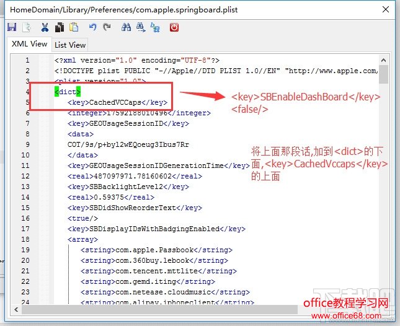The image size is (400, 326).
Task: Click the <true/> line
Action: click(82, 218)
